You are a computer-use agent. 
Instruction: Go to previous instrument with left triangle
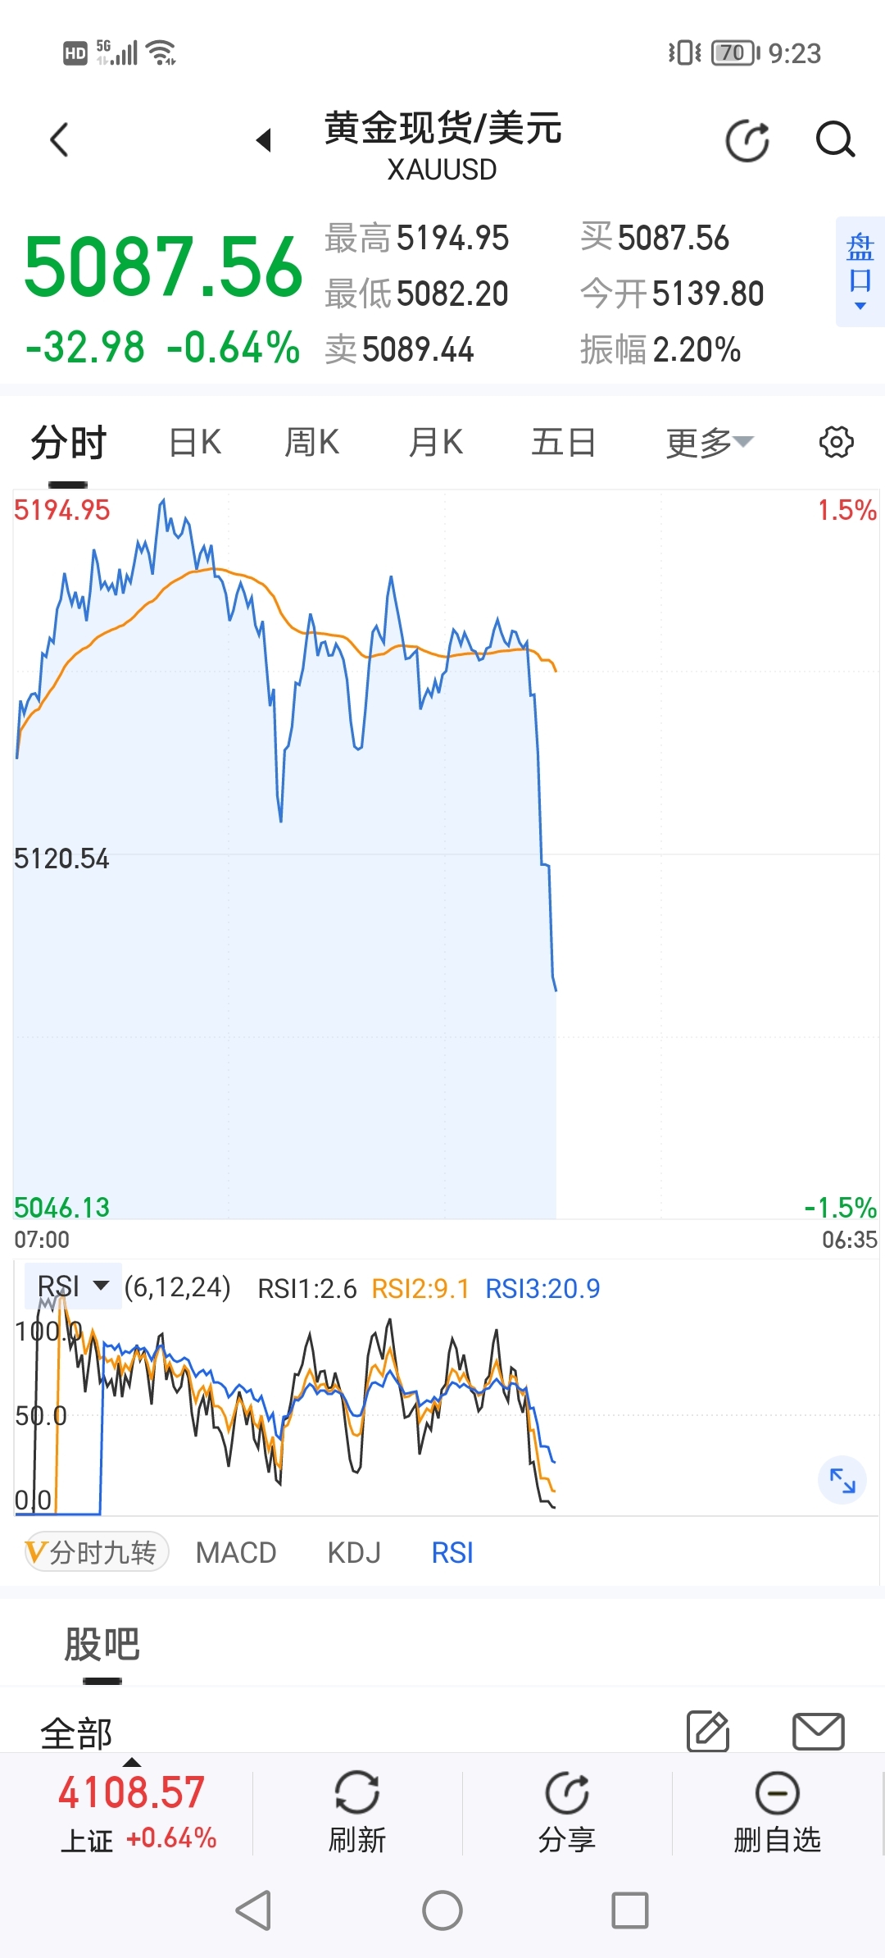[x=264, y=140]
